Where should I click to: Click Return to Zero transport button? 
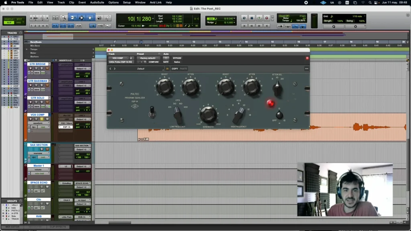(244, 26)
